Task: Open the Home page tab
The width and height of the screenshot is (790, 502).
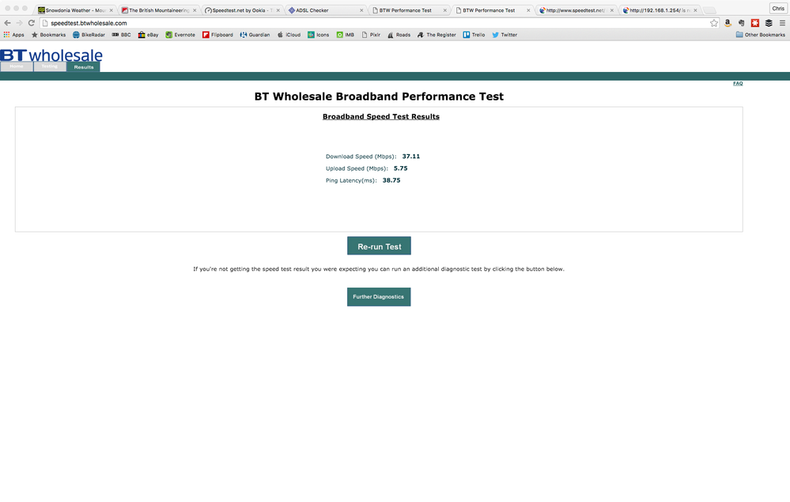Action: coord(17,67)
